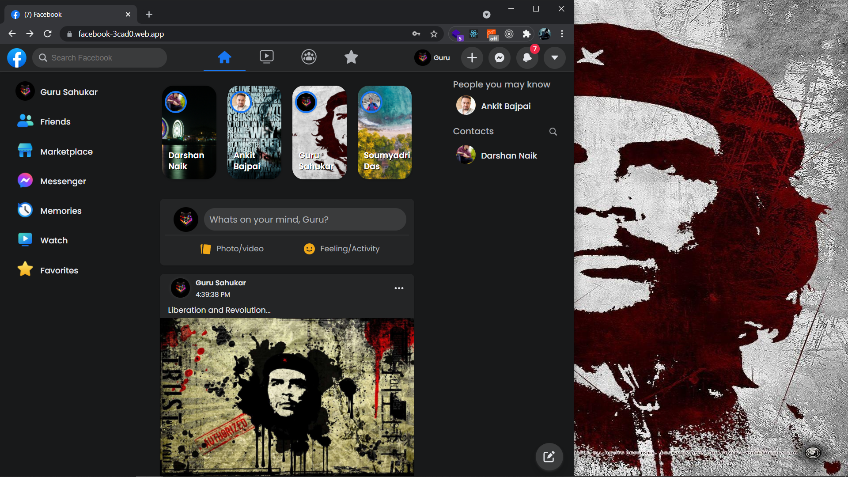Open Marketplace from the left sidebar
This screenshot has width=848, height=477.
(x=55, y=151)
